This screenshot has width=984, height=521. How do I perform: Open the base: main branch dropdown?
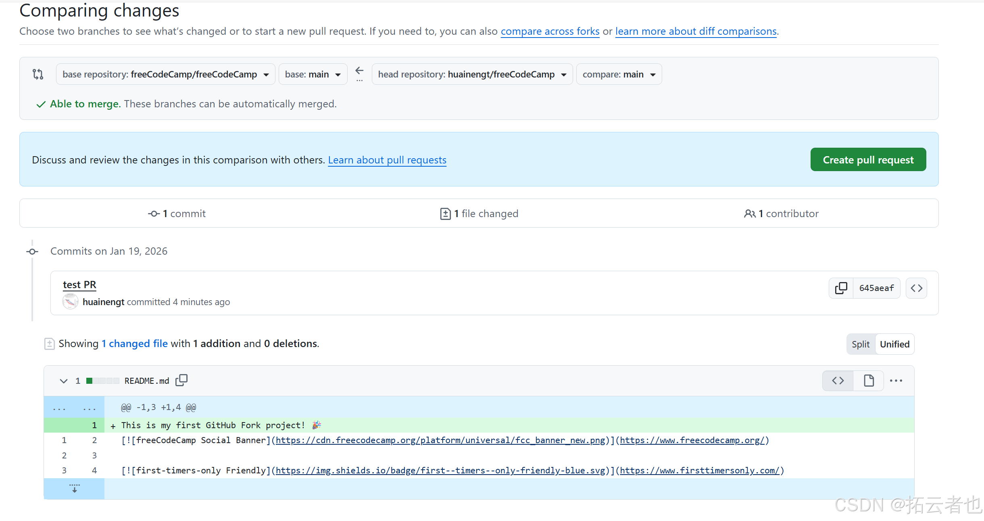pyautogui.click(x=313, y=74)
